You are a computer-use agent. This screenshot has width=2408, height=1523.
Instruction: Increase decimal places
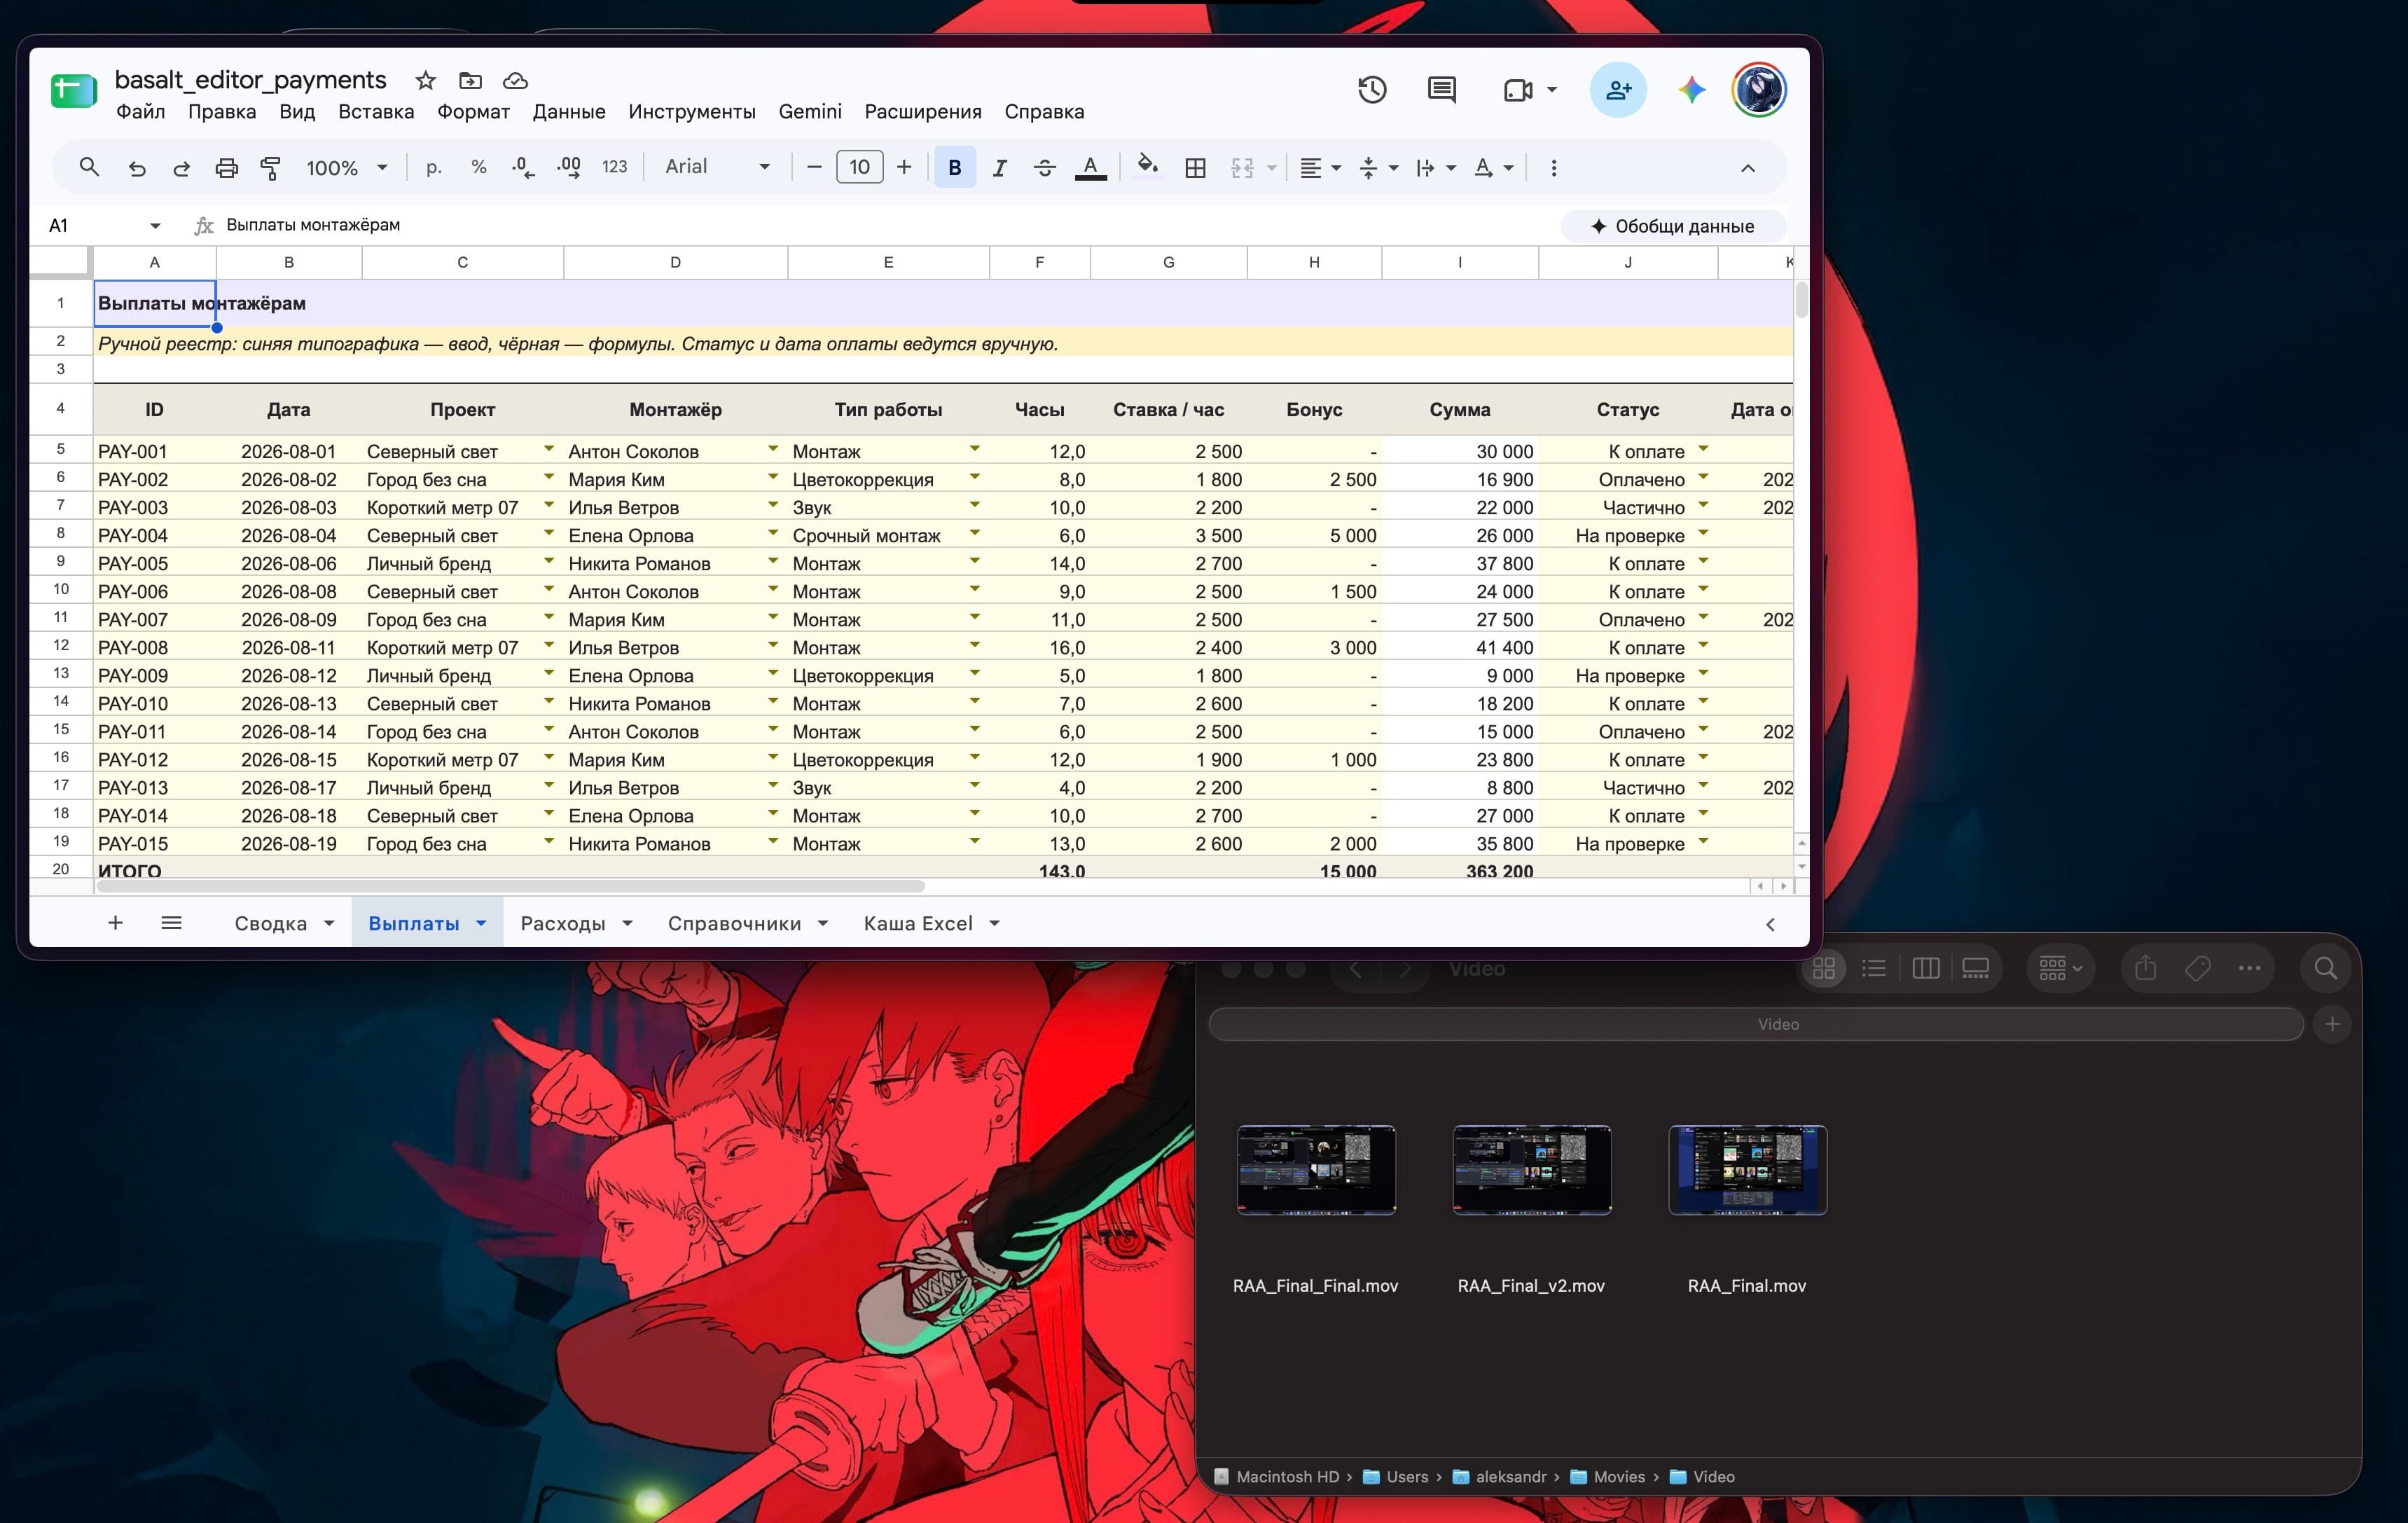569,168
